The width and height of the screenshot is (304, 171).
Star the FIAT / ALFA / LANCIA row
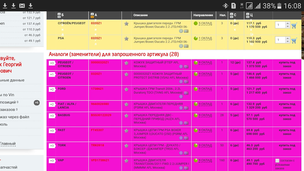pos(126,104)
